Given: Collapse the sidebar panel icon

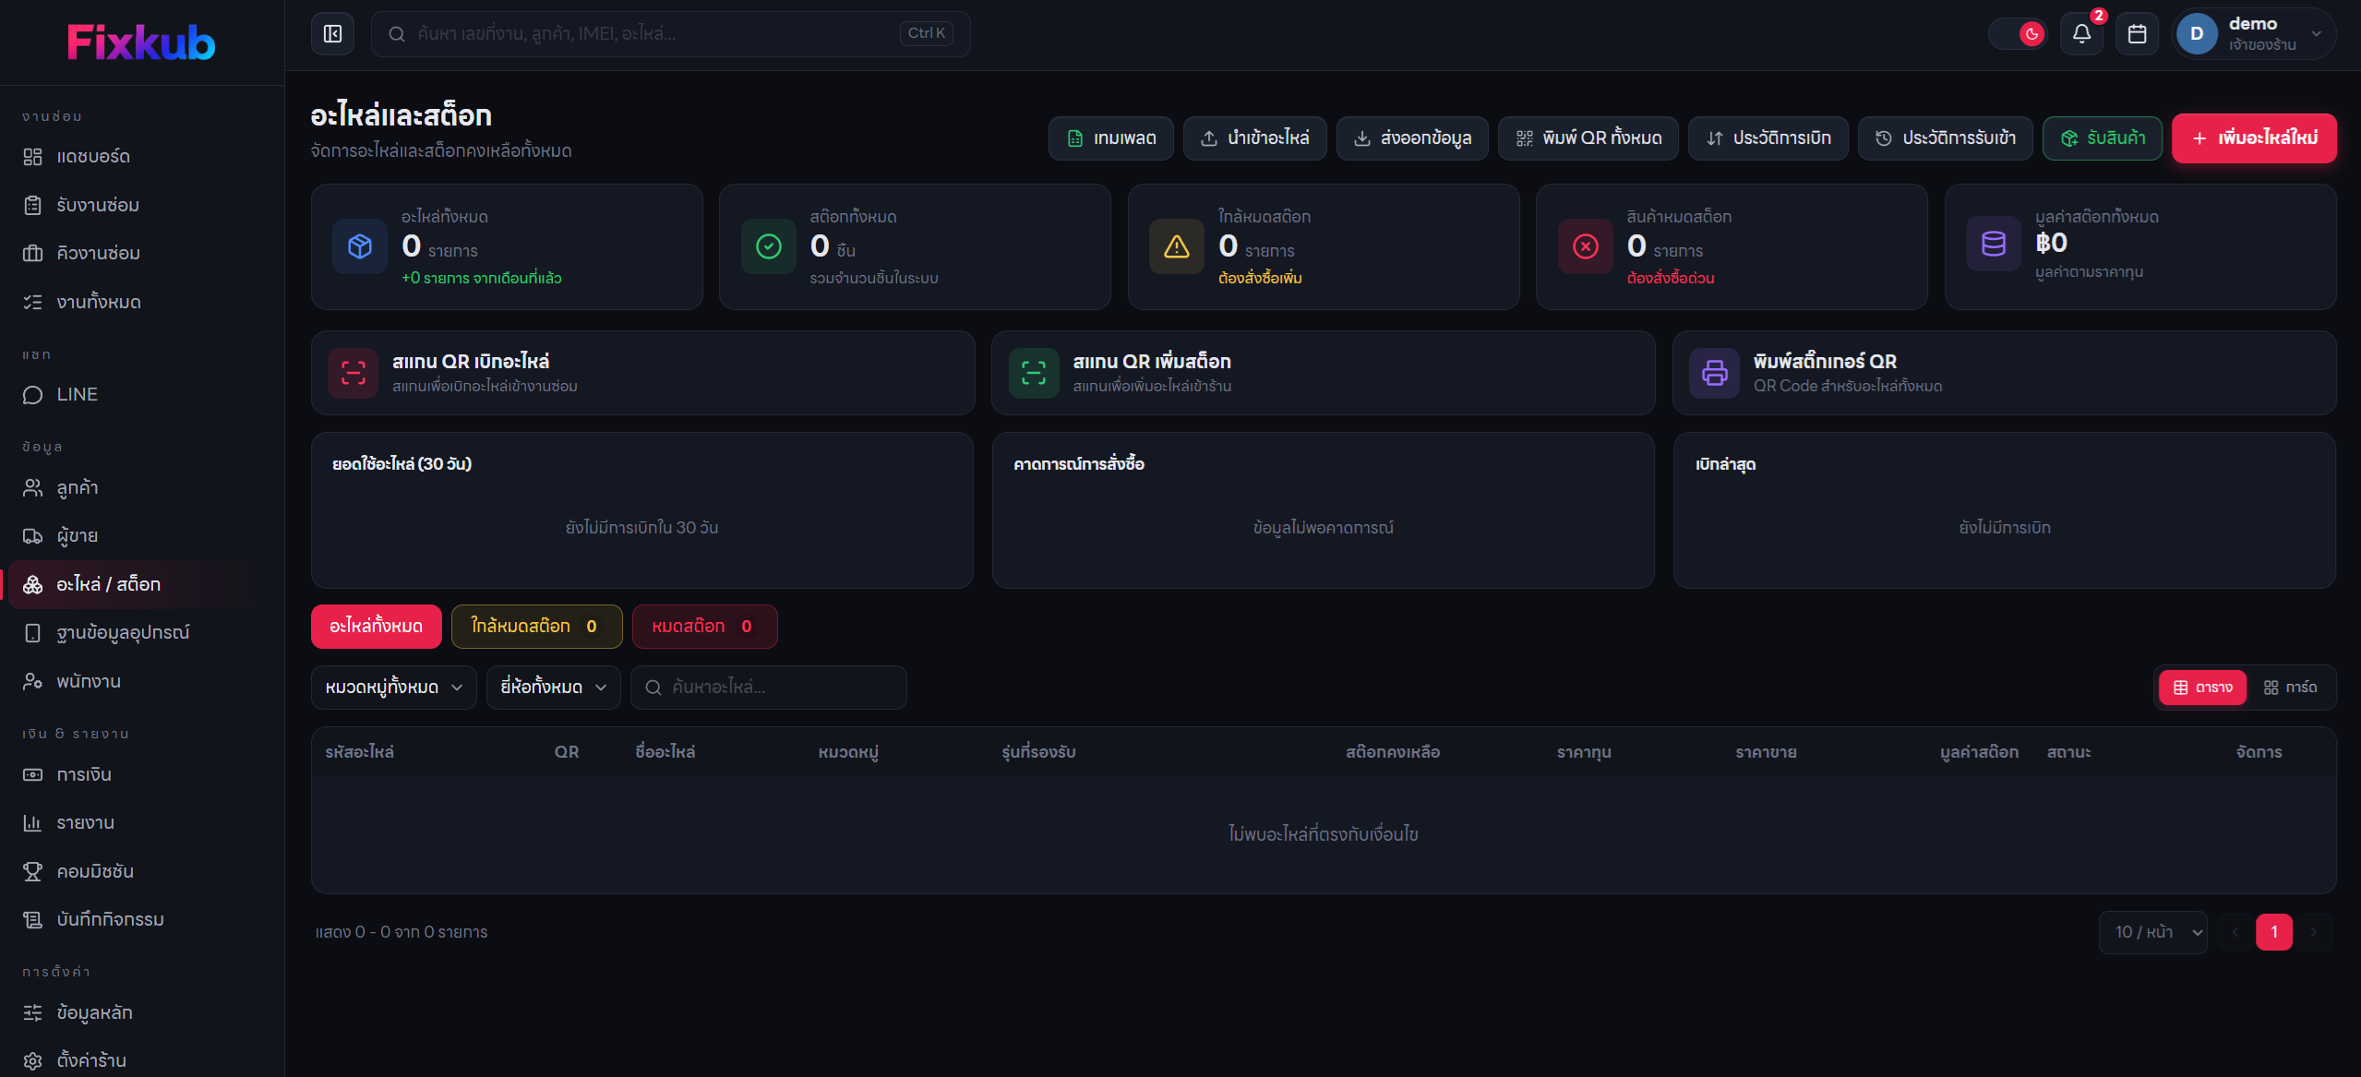Looking at the screenshot, I should (x=332, y=34).
